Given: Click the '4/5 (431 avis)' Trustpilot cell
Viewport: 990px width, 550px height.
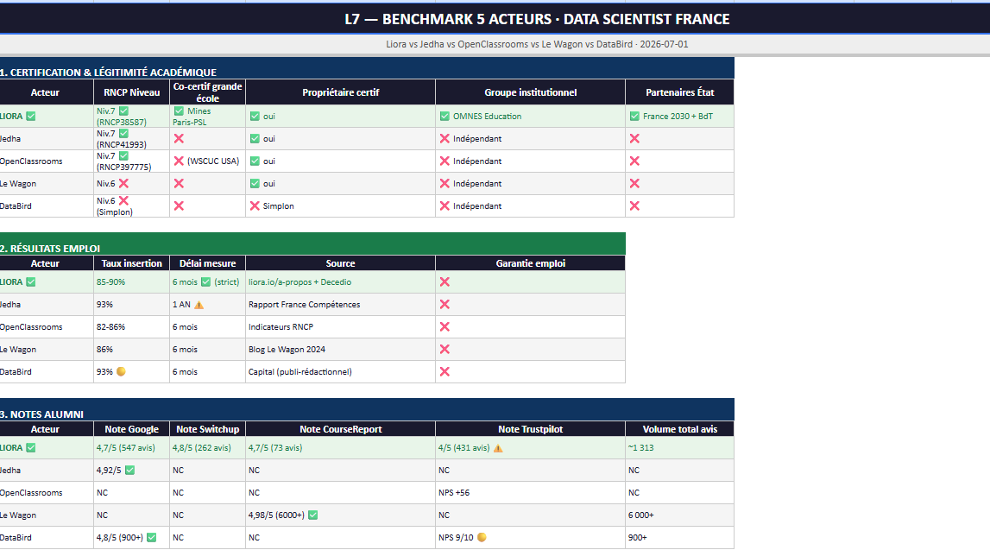Looking at the screenshot, I should 530,448.
